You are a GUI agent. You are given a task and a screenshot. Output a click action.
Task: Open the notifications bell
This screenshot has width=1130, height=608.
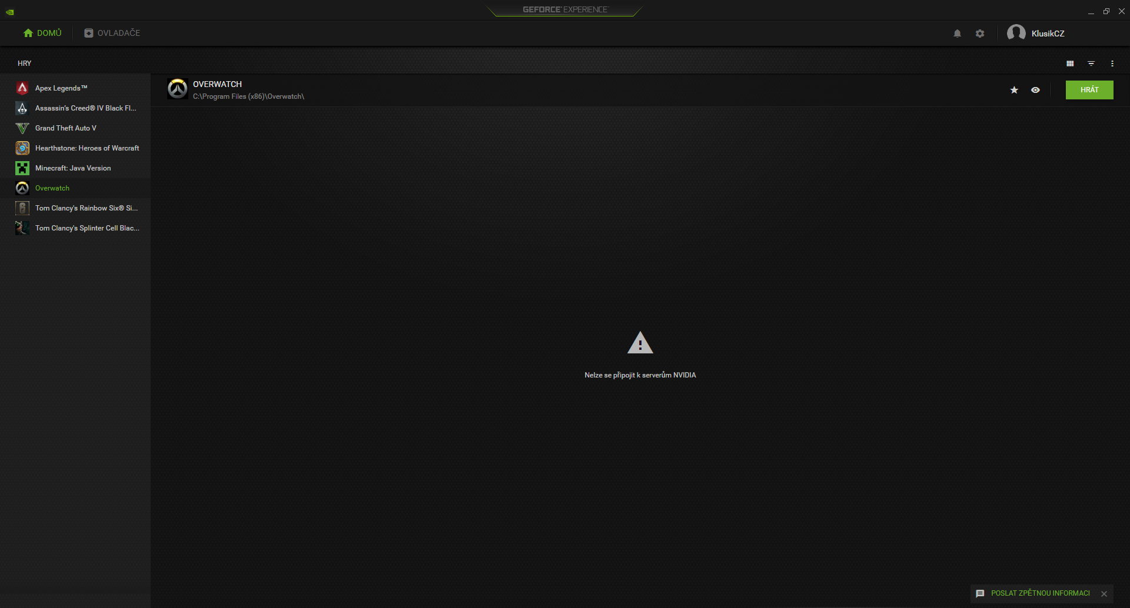click(957, 34)
